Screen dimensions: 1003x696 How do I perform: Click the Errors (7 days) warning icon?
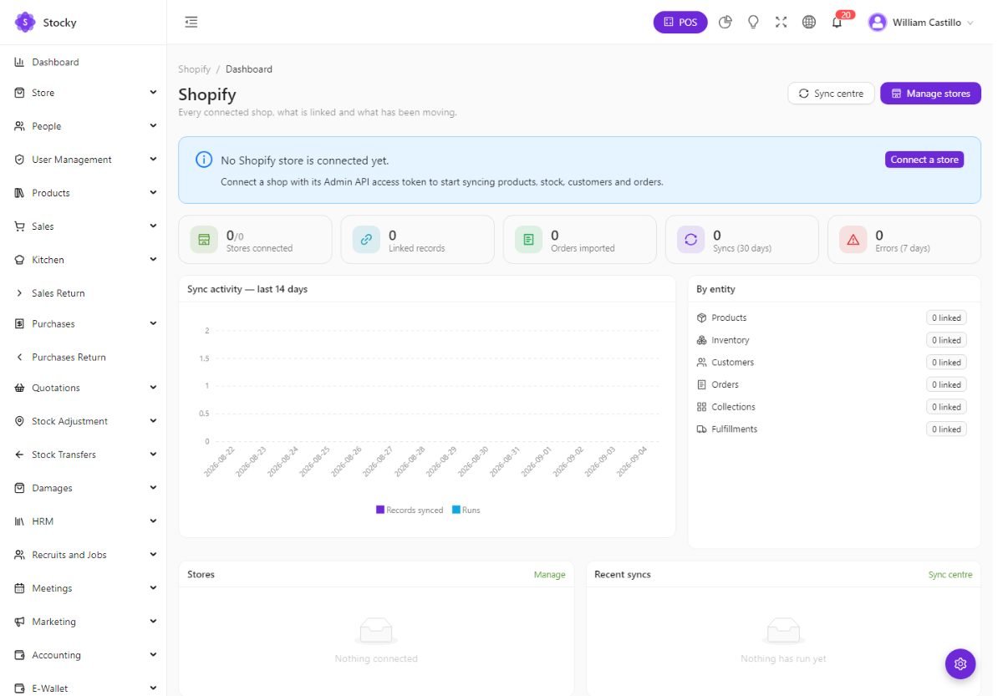853,240
